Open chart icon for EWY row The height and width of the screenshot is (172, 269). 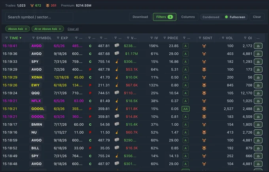point(258,85)
